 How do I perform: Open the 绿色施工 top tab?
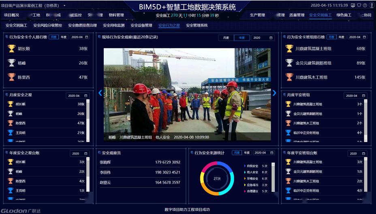(x=344, y=15)
